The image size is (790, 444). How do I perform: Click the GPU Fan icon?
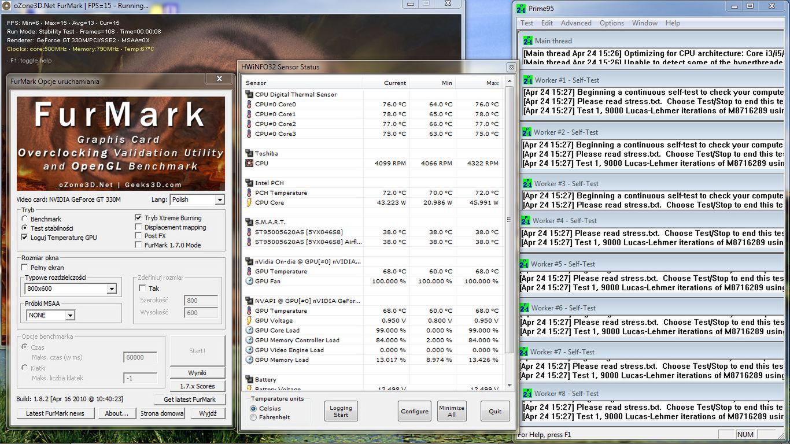pos(249,281)
